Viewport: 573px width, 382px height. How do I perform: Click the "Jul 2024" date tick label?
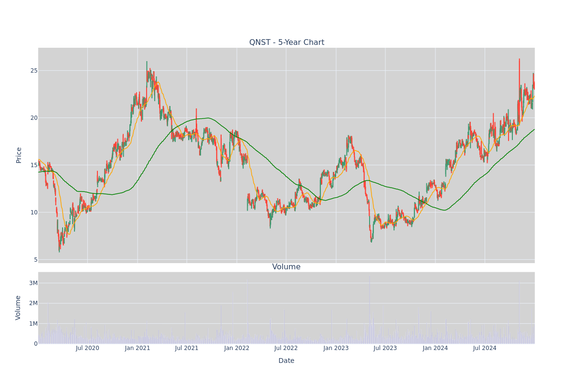[x=485, y=348]
